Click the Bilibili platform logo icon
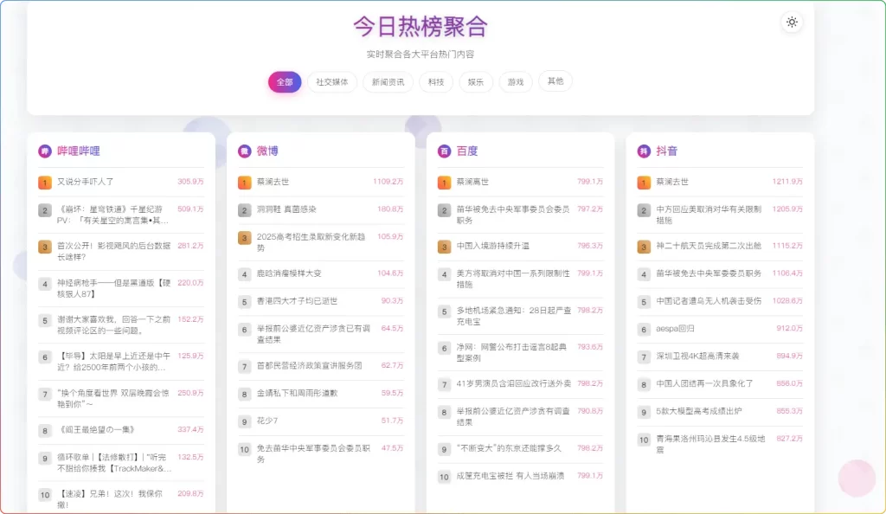 (x=42, y=151)
